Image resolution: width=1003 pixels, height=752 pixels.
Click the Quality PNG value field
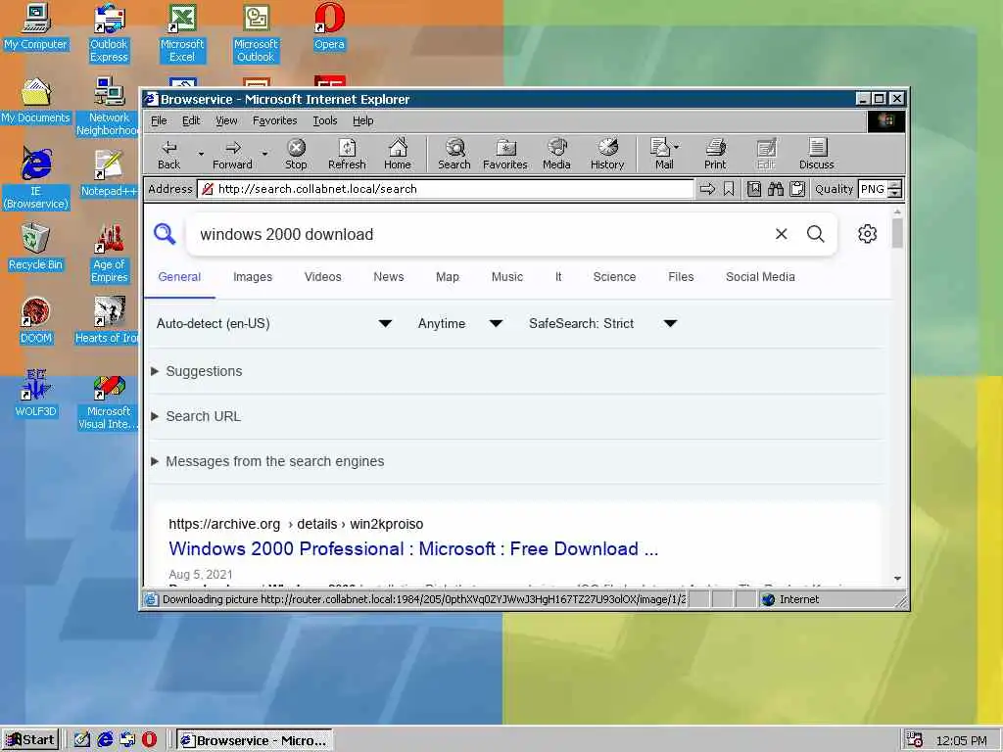pyautogui.click(x=873, y=189)
